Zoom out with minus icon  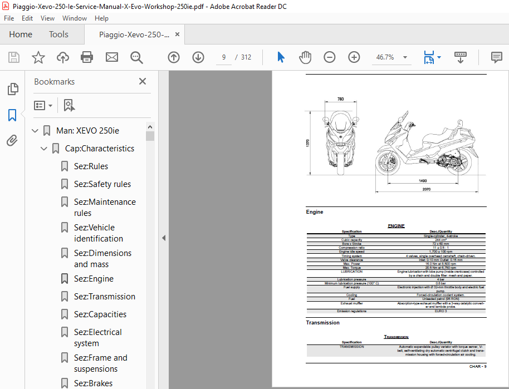[330, 57]
